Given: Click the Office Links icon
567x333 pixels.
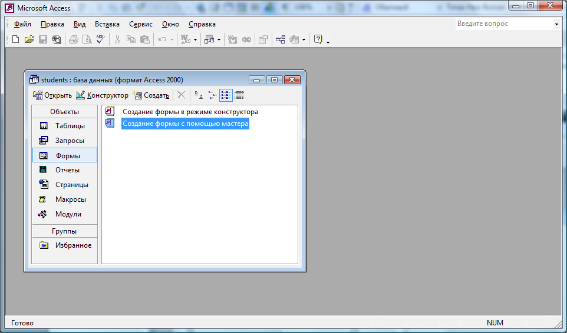Looking at the screenshot, I should click(x=186, y=39).
